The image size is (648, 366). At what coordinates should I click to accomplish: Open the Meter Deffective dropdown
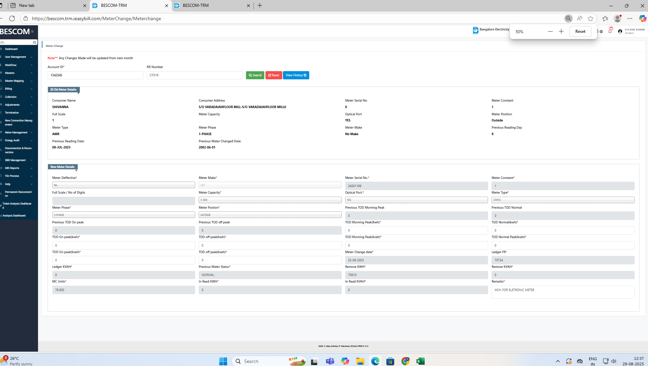(123, 185)
